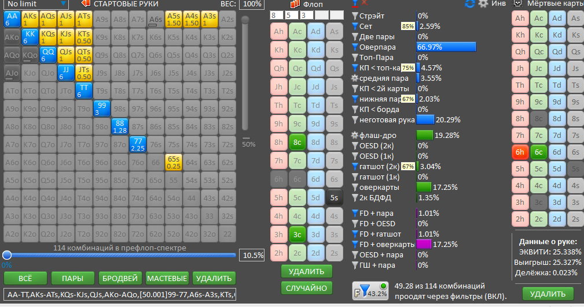
Task: Toggle the active filter on гатшот (2к)
Action: tap(355, 167)
